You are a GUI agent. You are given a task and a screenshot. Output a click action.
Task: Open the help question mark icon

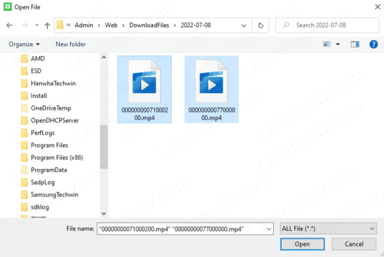tap(373, 44)
